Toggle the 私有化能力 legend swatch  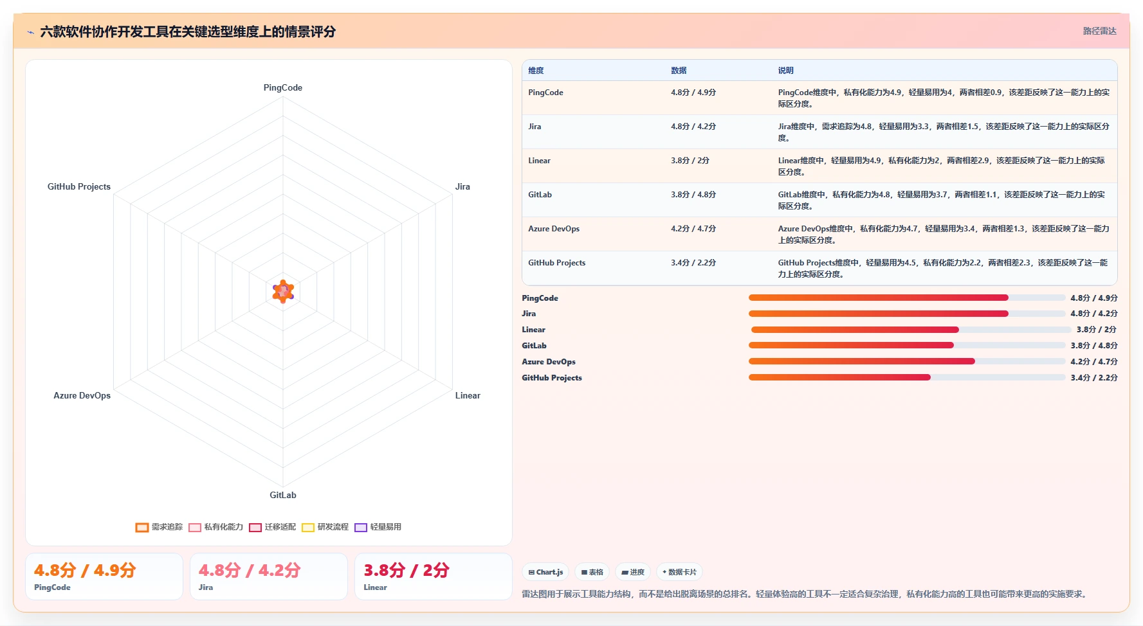195,528
